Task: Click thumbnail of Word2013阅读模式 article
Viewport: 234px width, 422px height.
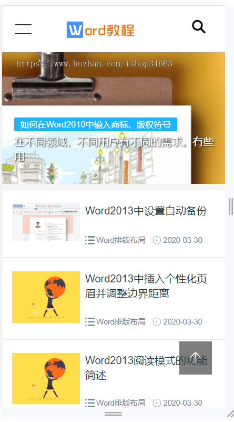Action: click(x=46, y=378)
